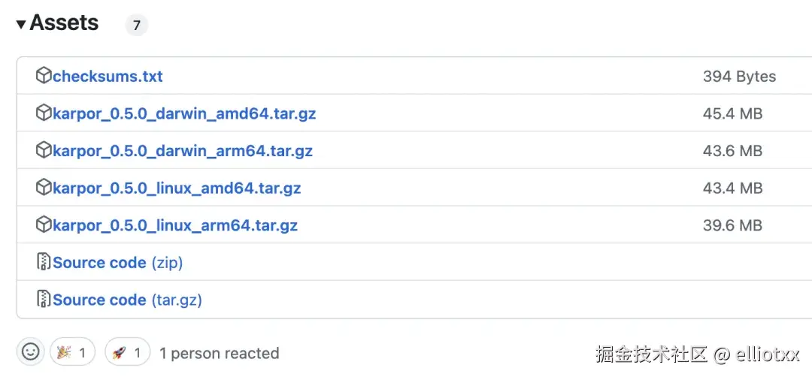Click zip file icon beside Source code (zip)

click(x=44, y=262)
